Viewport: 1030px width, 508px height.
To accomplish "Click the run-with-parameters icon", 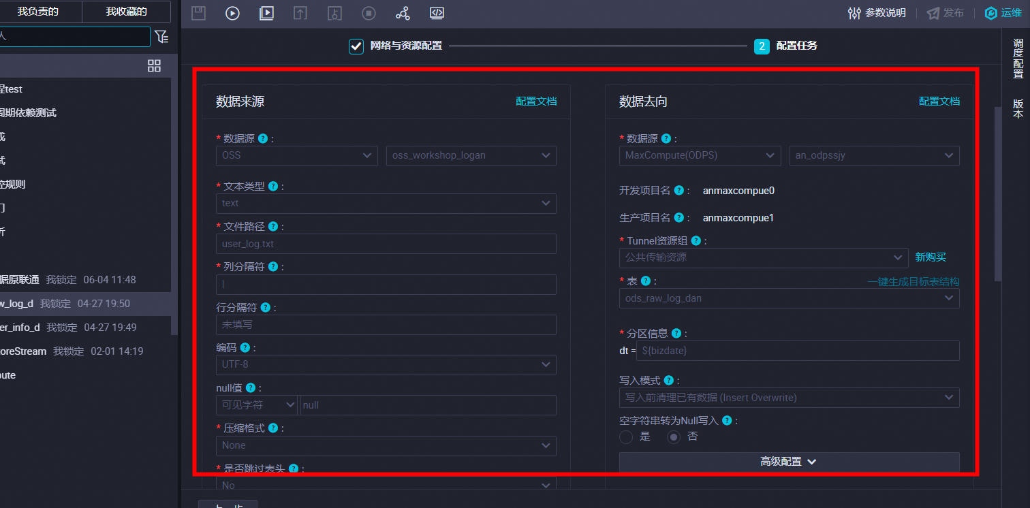I will (266, 13).
